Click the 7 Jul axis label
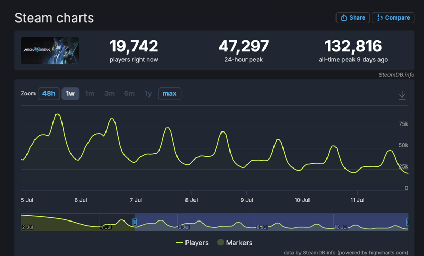The width and height of the screenshot is (424, 256). pos(136,200)
